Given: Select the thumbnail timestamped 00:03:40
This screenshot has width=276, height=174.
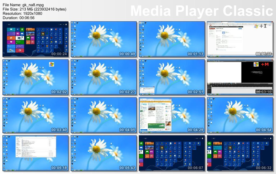Looking at the screenshot, I should [36, 115].
